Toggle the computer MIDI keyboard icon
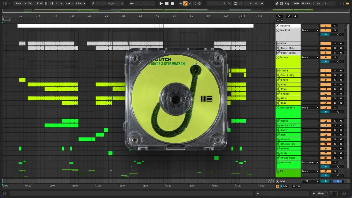This screenshot has width=352, height=198. (281, 4)
